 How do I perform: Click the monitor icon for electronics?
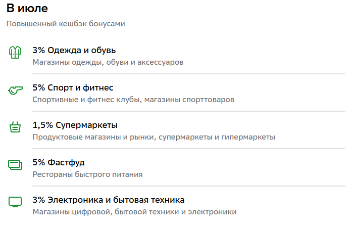click(15, 202)
